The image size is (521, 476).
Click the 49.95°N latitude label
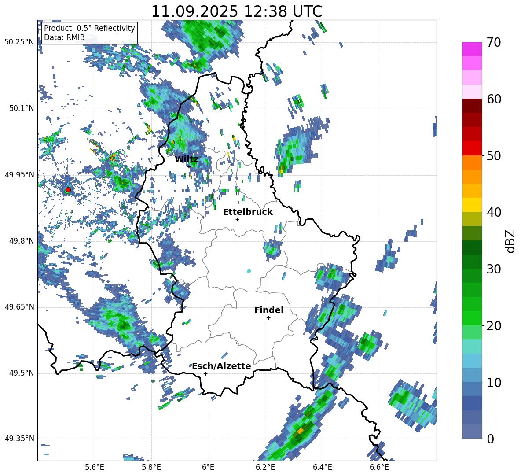[x=19, y=175]
